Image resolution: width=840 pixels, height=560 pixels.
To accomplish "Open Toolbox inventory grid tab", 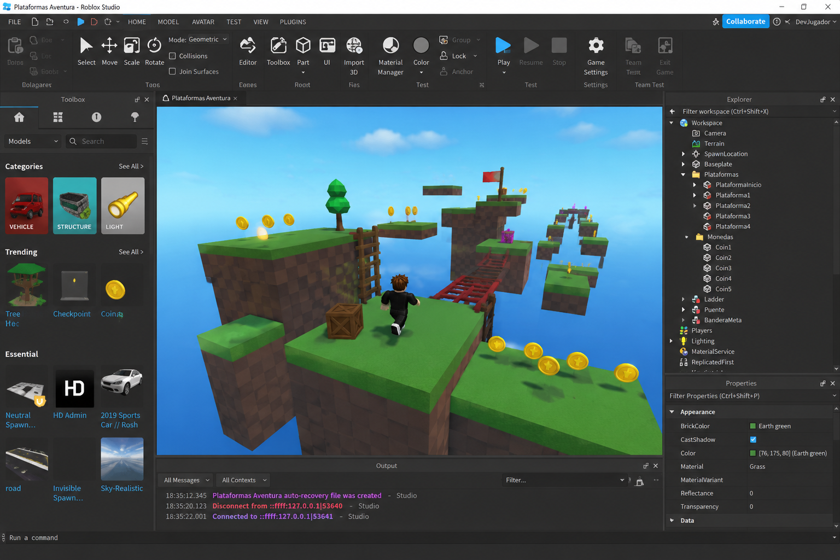I will [x=58, y=117].
